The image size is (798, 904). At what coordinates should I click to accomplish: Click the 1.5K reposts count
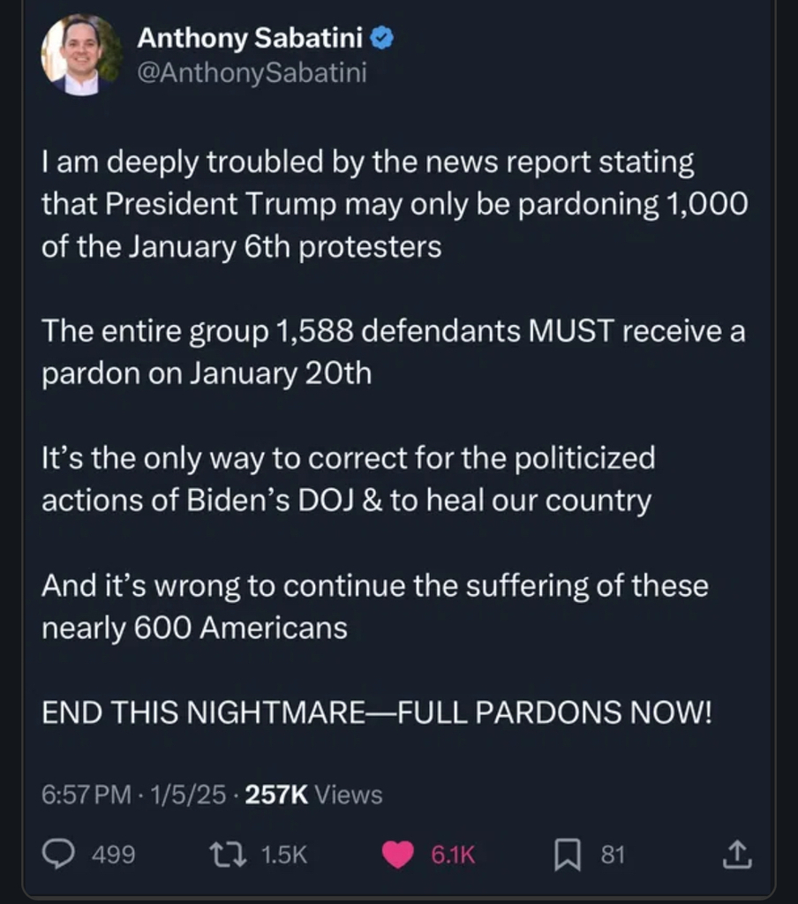coord(285,855)
